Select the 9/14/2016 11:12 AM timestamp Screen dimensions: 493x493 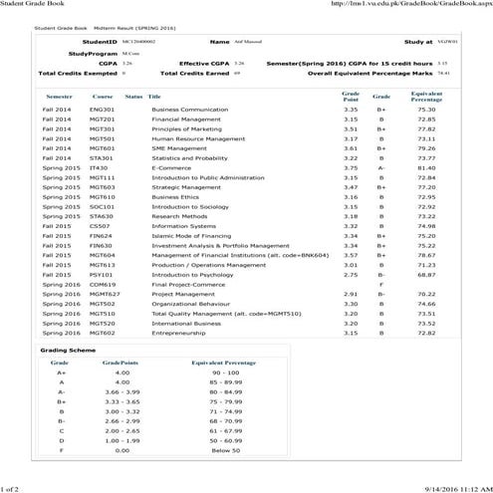tap(458, 489)
